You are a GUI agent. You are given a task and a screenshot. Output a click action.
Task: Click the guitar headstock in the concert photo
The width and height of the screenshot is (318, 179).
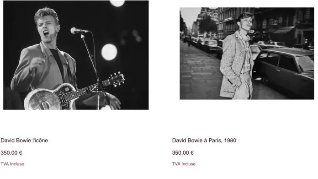pyautogui.click(x=117, y=79)
